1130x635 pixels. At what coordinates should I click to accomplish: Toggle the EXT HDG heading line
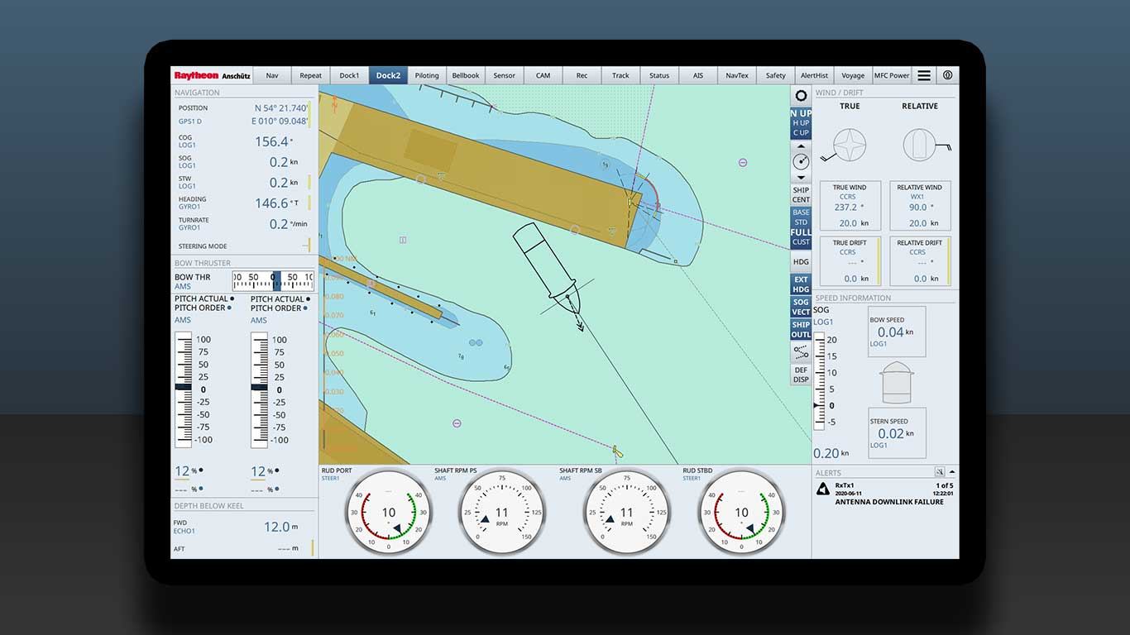801,284
